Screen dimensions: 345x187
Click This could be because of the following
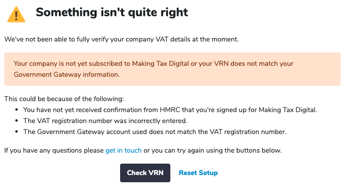64,99
